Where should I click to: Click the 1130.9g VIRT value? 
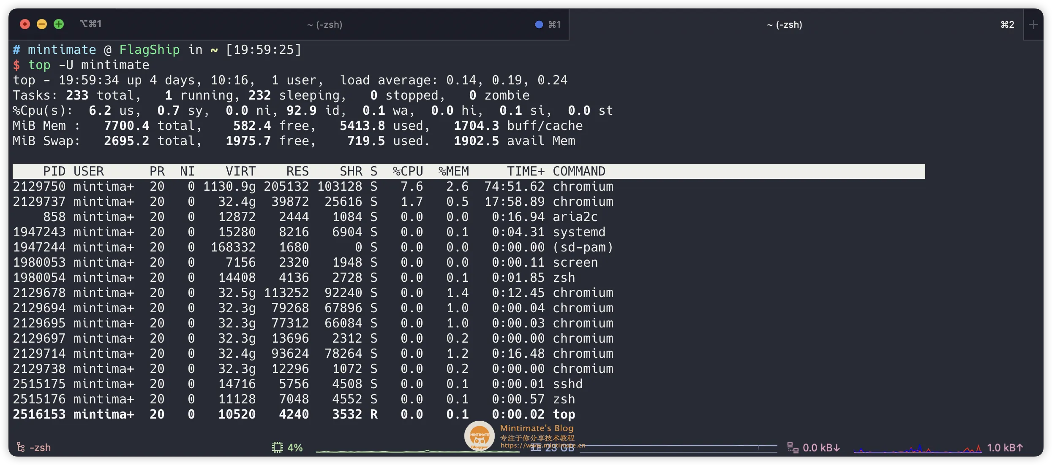[229, 187]
